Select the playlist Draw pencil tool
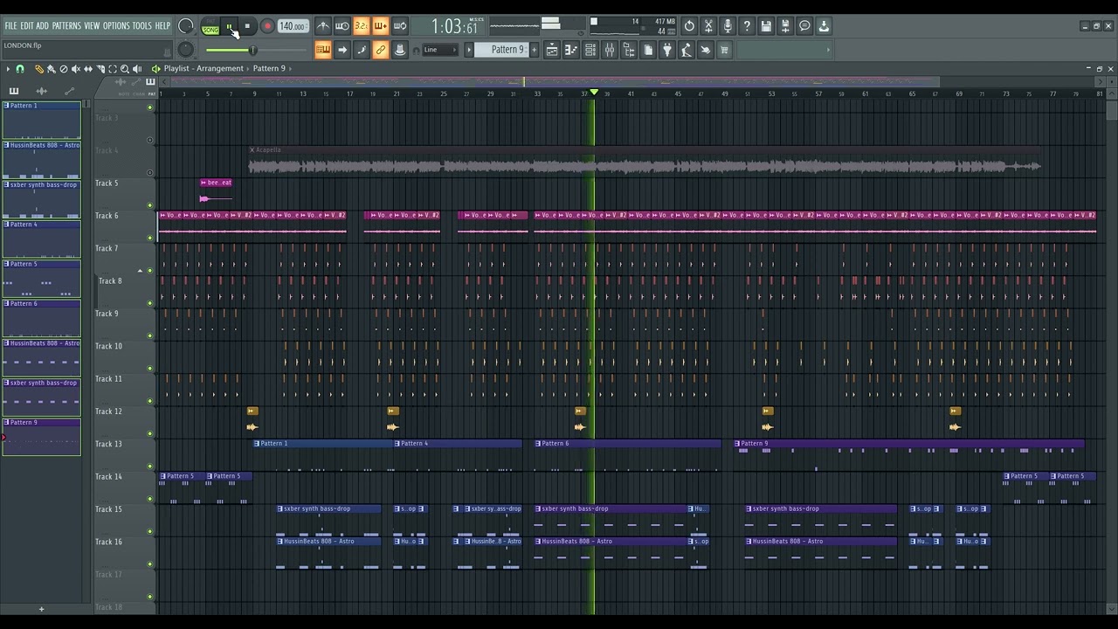 [38, 68]
